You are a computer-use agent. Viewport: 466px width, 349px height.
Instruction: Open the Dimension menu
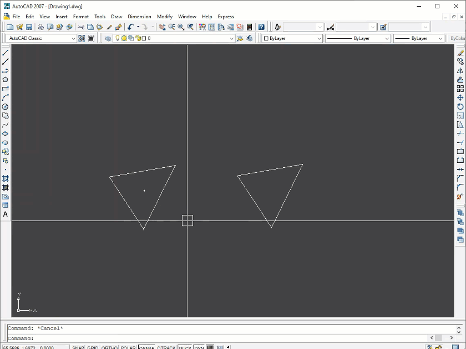pyautogui.click(x=139, y=17)
